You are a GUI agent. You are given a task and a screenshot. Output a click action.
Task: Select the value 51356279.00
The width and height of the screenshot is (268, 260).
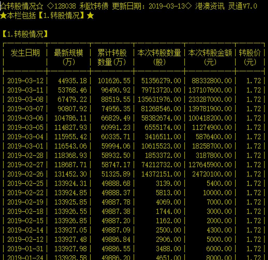(161, 81)
